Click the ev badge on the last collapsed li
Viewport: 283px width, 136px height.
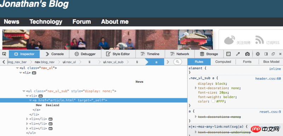[51, 129]
